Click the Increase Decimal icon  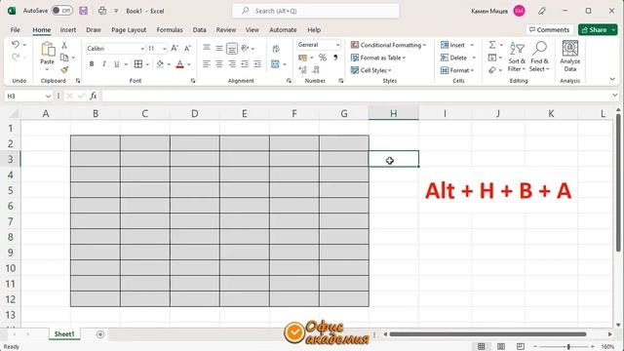tap(302, 70)
